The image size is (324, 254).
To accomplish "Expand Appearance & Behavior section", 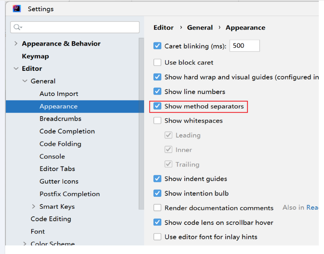I will tap(16, 43).
